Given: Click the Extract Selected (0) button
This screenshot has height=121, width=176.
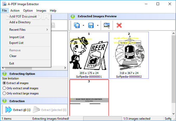Looking at the screenshot, I should tap(50, 110).
